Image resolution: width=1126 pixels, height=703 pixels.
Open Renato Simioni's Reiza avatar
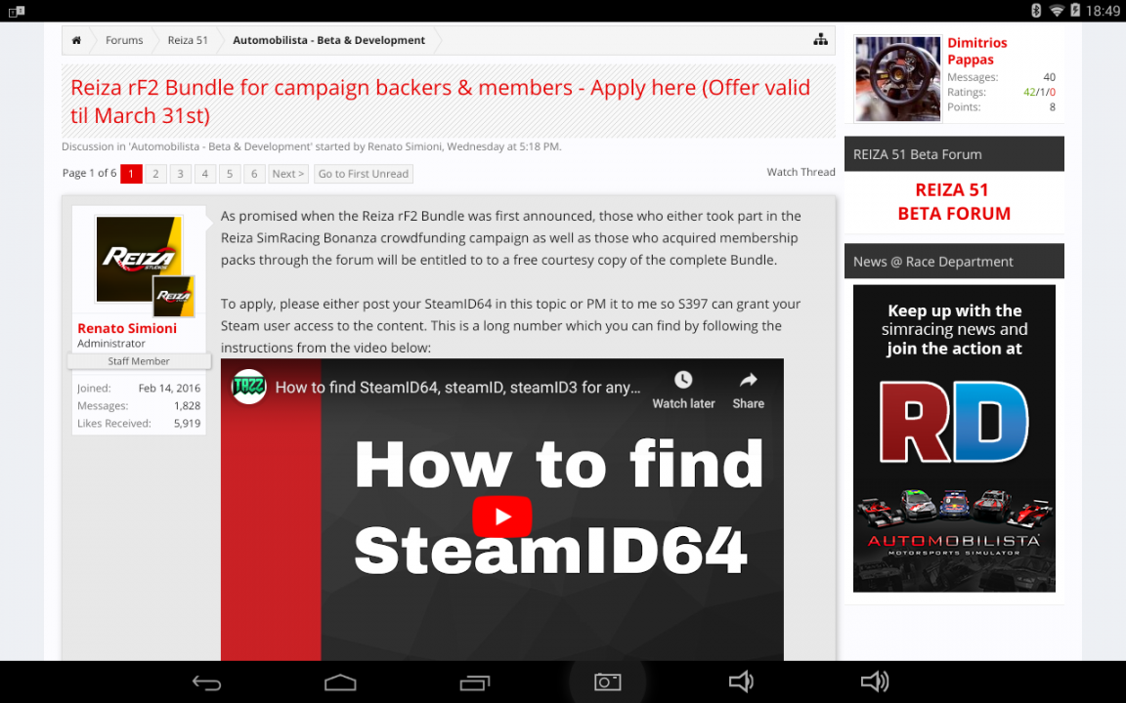tap(140, 260)
